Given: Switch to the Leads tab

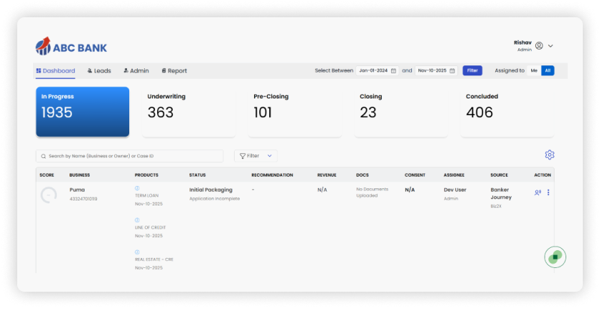Looking at the screenshot, I should click(x=99, y=70).
